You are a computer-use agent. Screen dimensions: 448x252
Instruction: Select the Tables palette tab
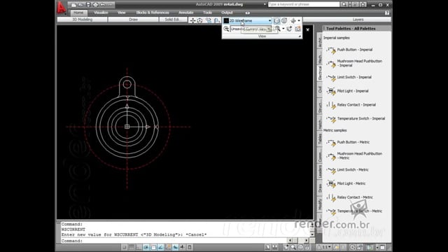click(320, 139)
